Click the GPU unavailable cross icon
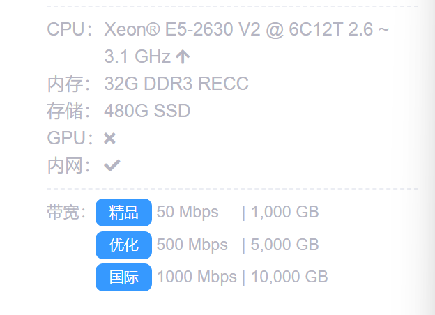 pyautogui.click(x=109, y=138)
